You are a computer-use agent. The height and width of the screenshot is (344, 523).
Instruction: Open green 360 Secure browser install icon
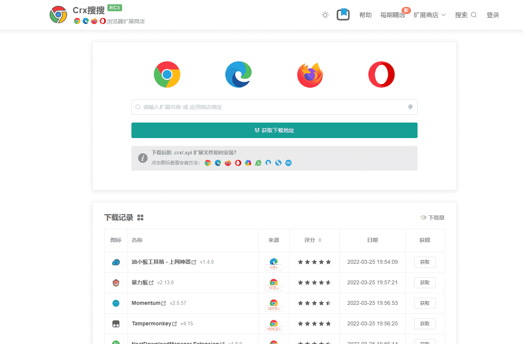(x=258, y=163)
